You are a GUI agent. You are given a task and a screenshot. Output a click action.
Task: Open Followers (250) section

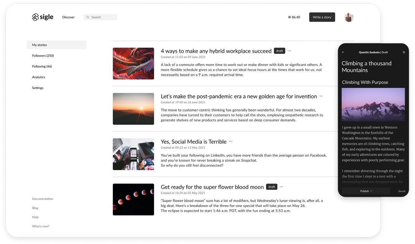(x=43, y=56)
